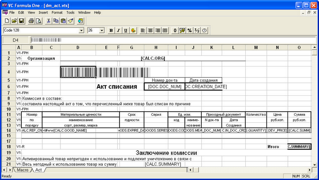Toggle Underline formatting
The image size is (319, 180).
coord(126,31)
